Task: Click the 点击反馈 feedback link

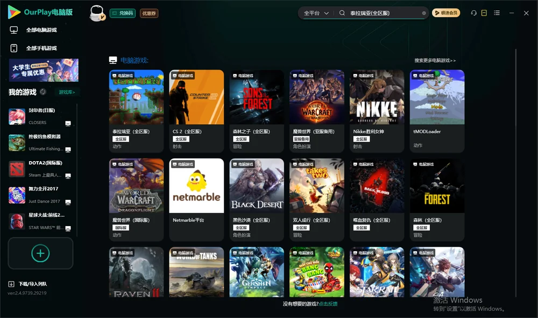Action: click(x=328, y=304)
